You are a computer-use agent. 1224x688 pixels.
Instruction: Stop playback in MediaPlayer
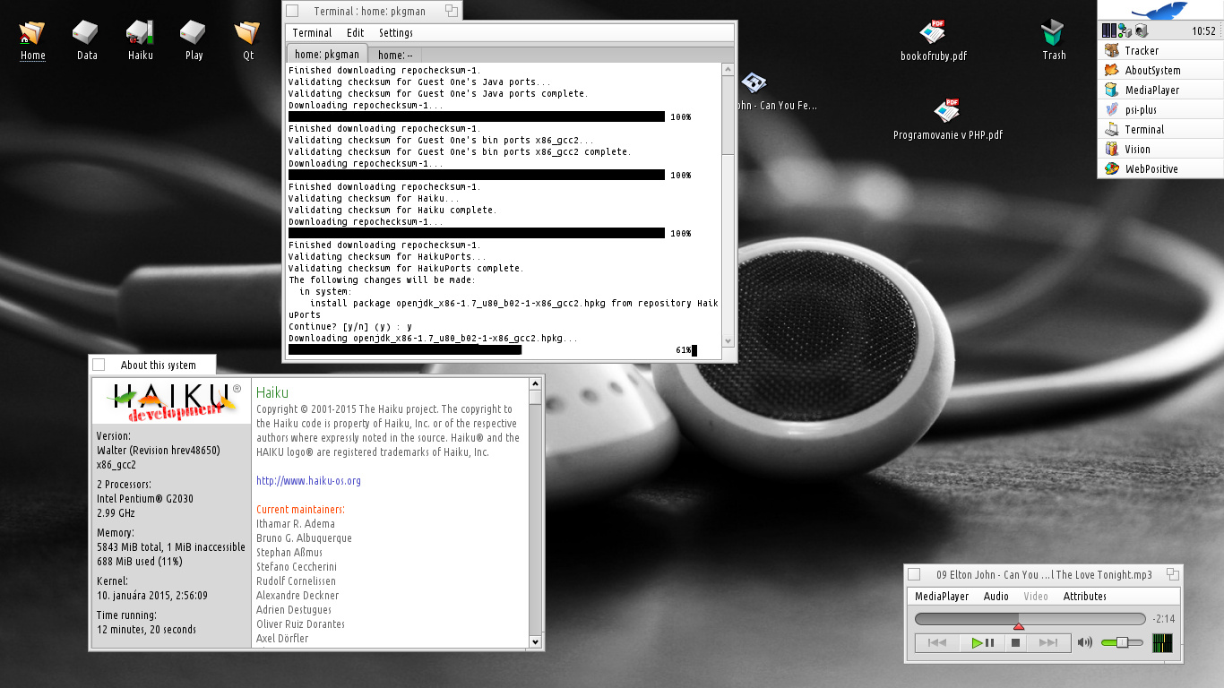coord(1016,642)
